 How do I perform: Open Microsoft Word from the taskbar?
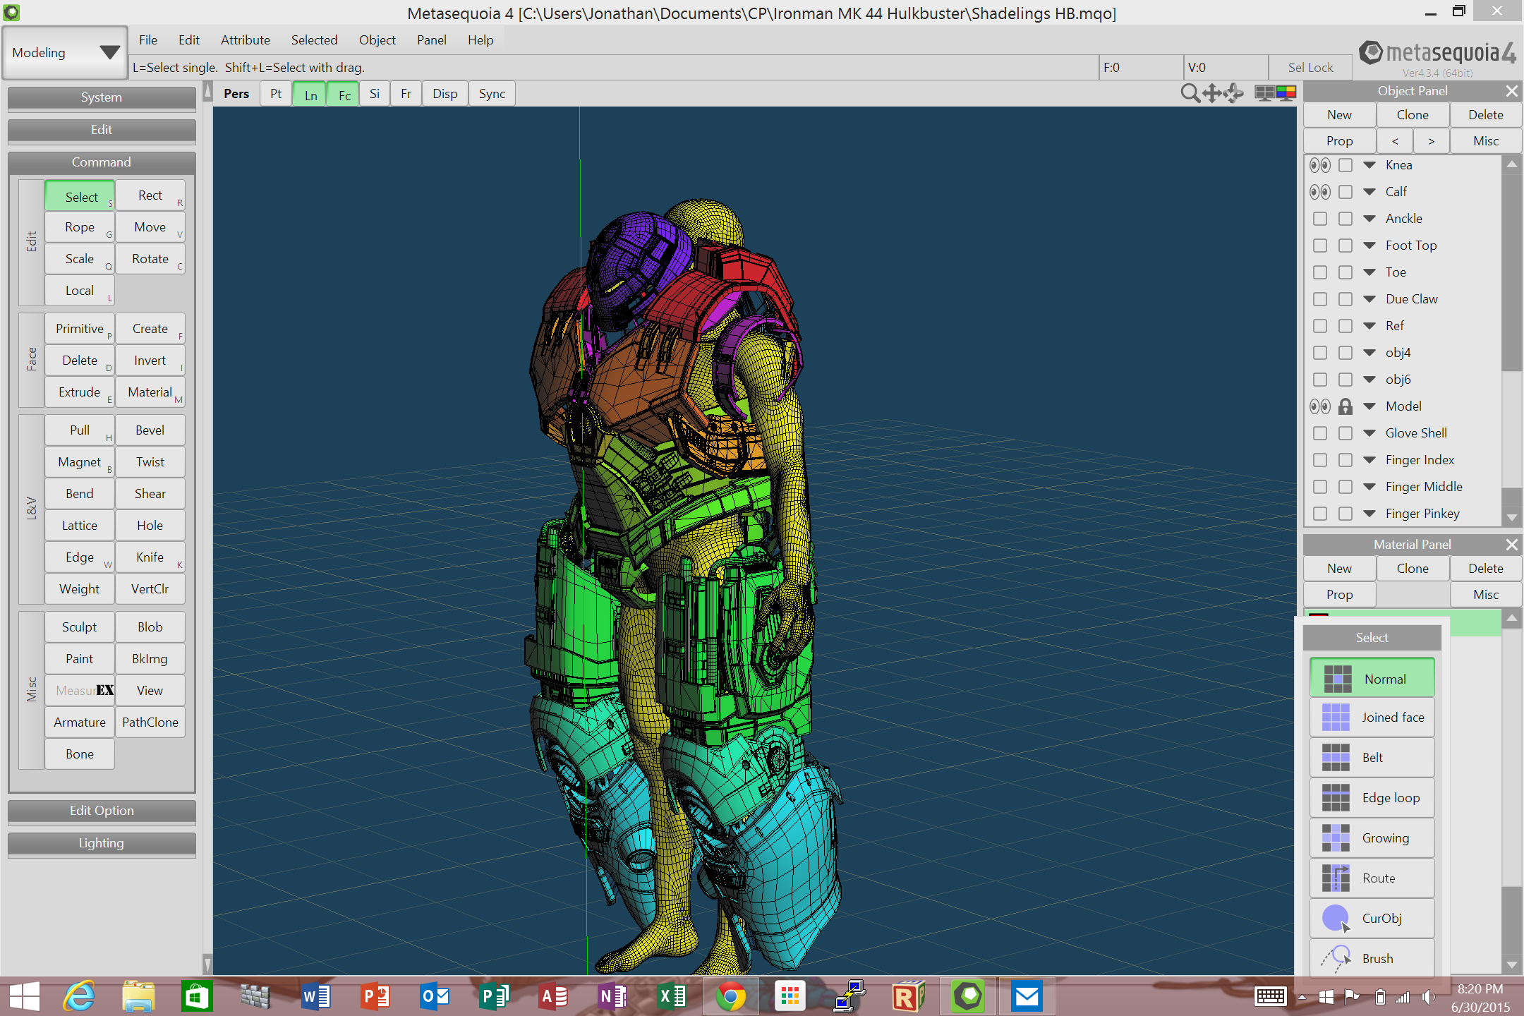(x=316, y=996)
